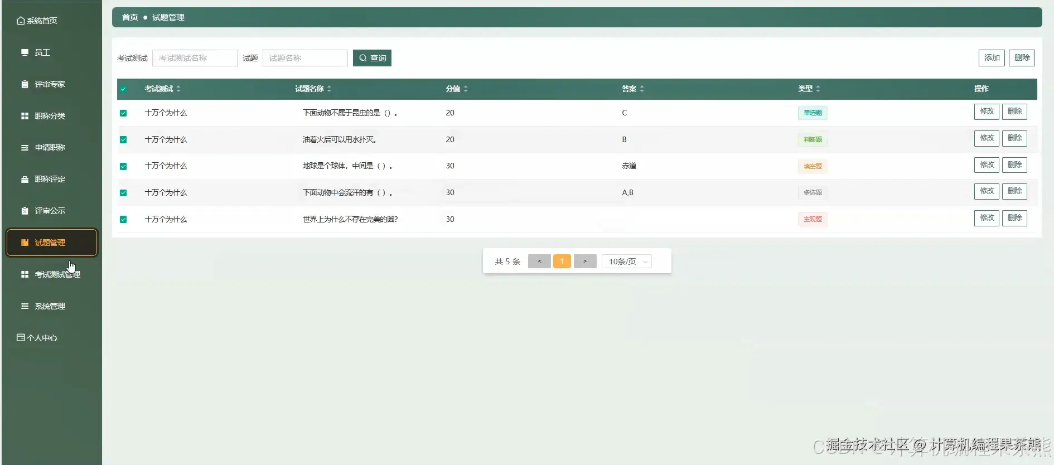Click 删除 for the 填空题 row
Image resolution: width=1054 pixels, height=465 pixels.
[x=1014, y=165]
